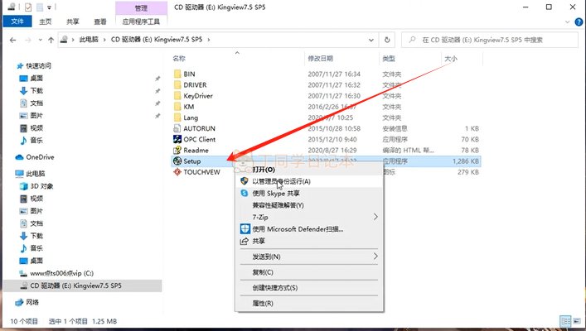Open the 主页 ribbon tab
586x331 pixels.
[46, 22]
